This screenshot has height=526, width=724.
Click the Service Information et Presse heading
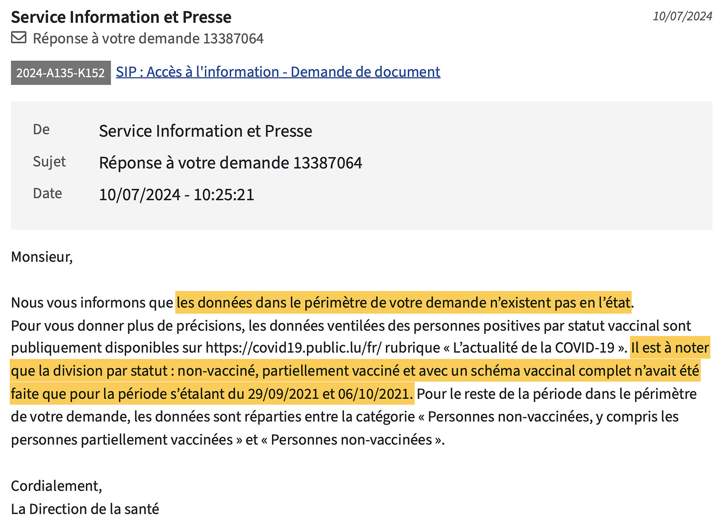click(121, 17)
